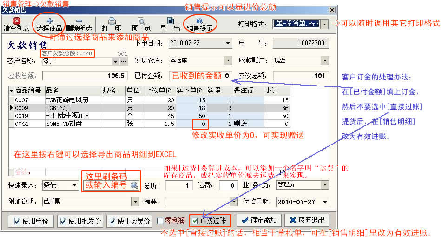Open the 业务员 salesperson dropdown
This screenshot has height=237, width=441.
(325, 185)
